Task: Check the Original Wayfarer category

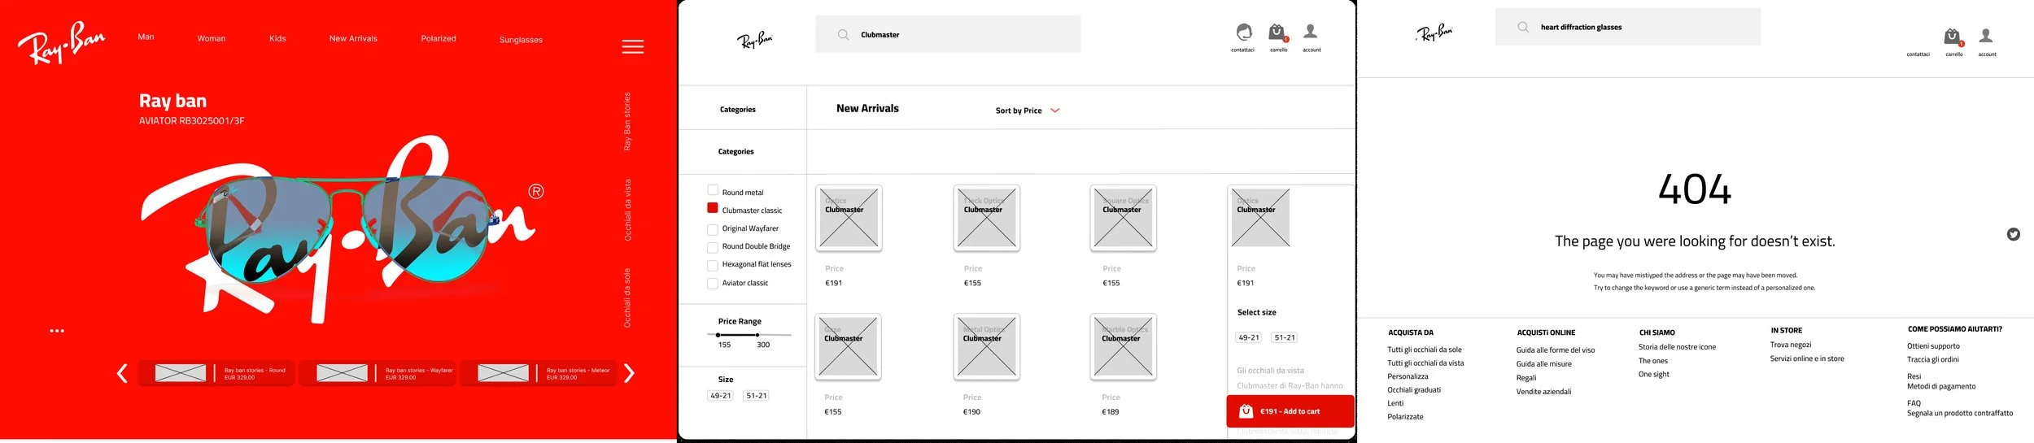Action: (713, 229)
